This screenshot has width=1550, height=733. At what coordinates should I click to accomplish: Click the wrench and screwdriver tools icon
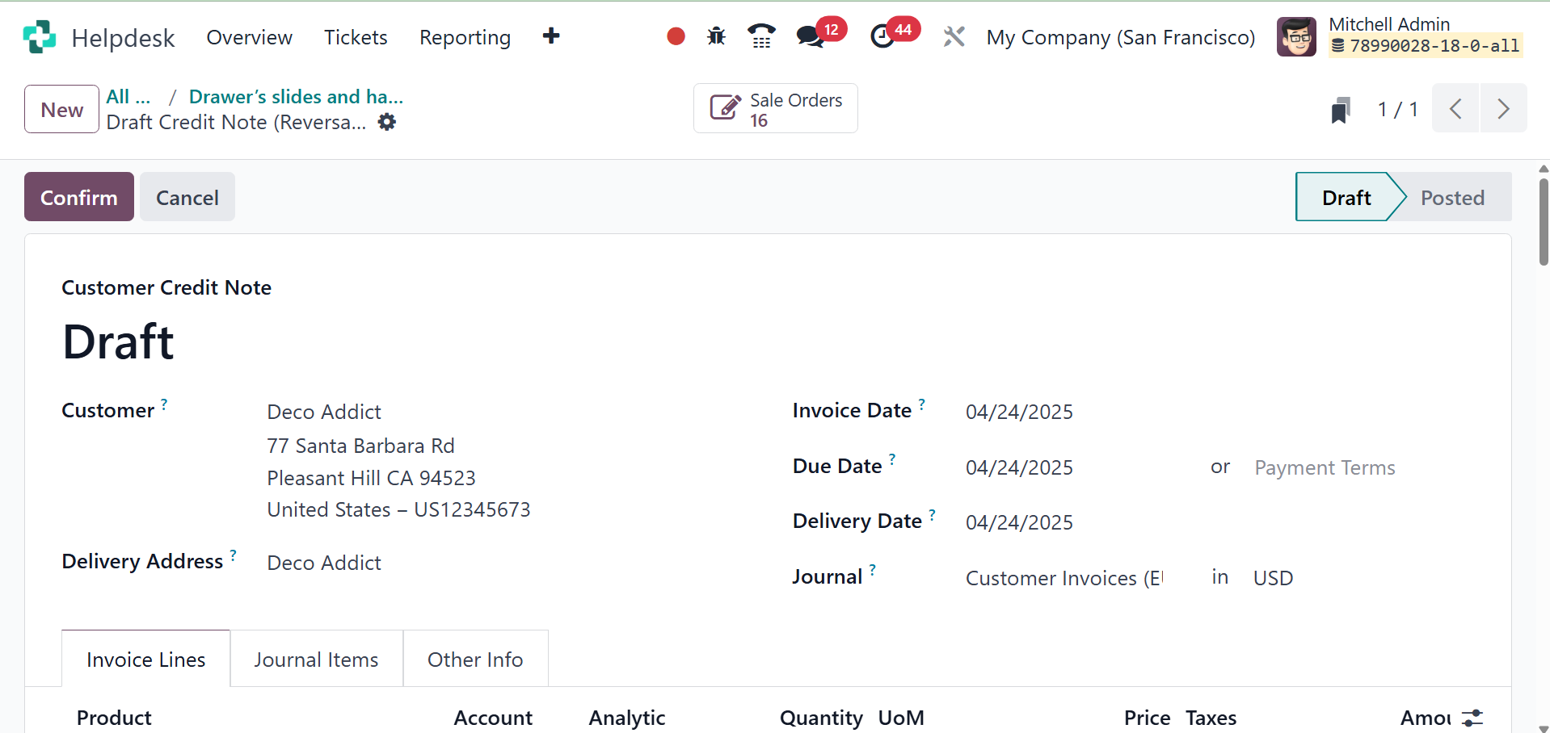pos(954,36)
